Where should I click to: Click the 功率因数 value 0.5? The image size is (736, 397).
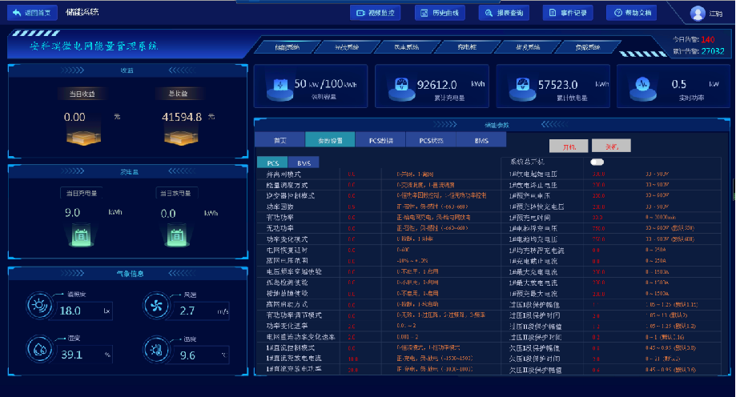pyautogui.click(x=351, y=207)
